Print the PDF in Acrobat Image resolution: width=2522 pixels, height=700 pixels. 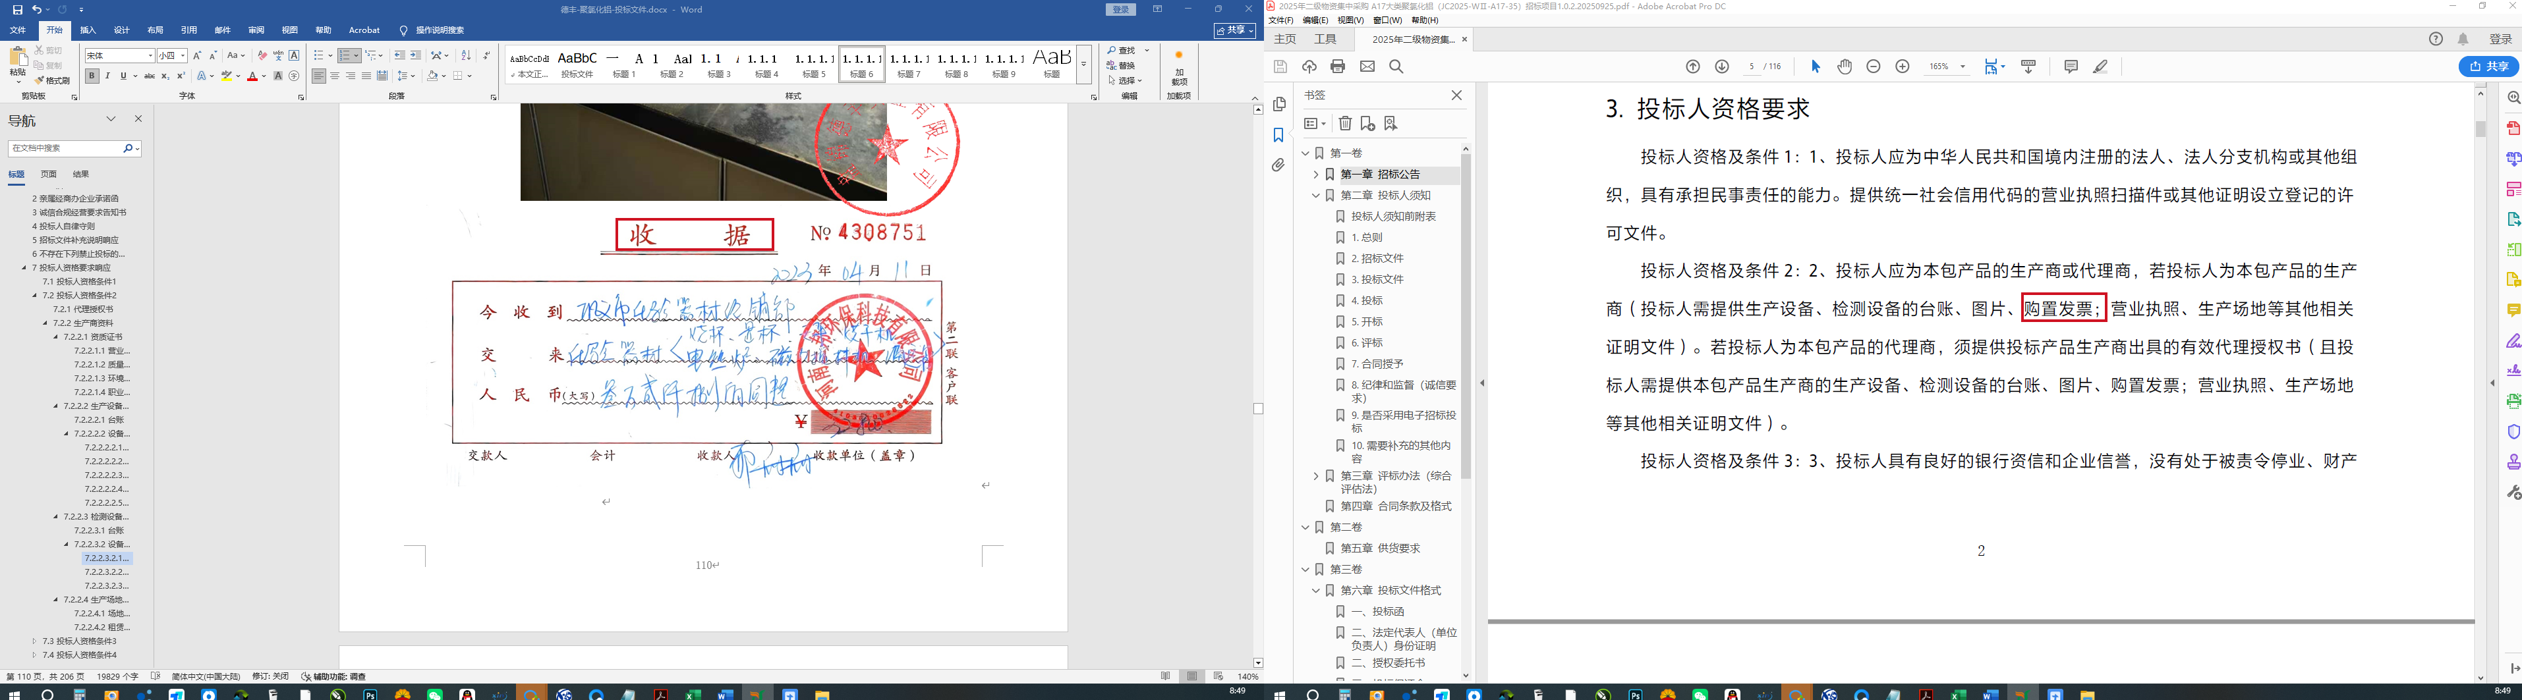coord(1338,67)
